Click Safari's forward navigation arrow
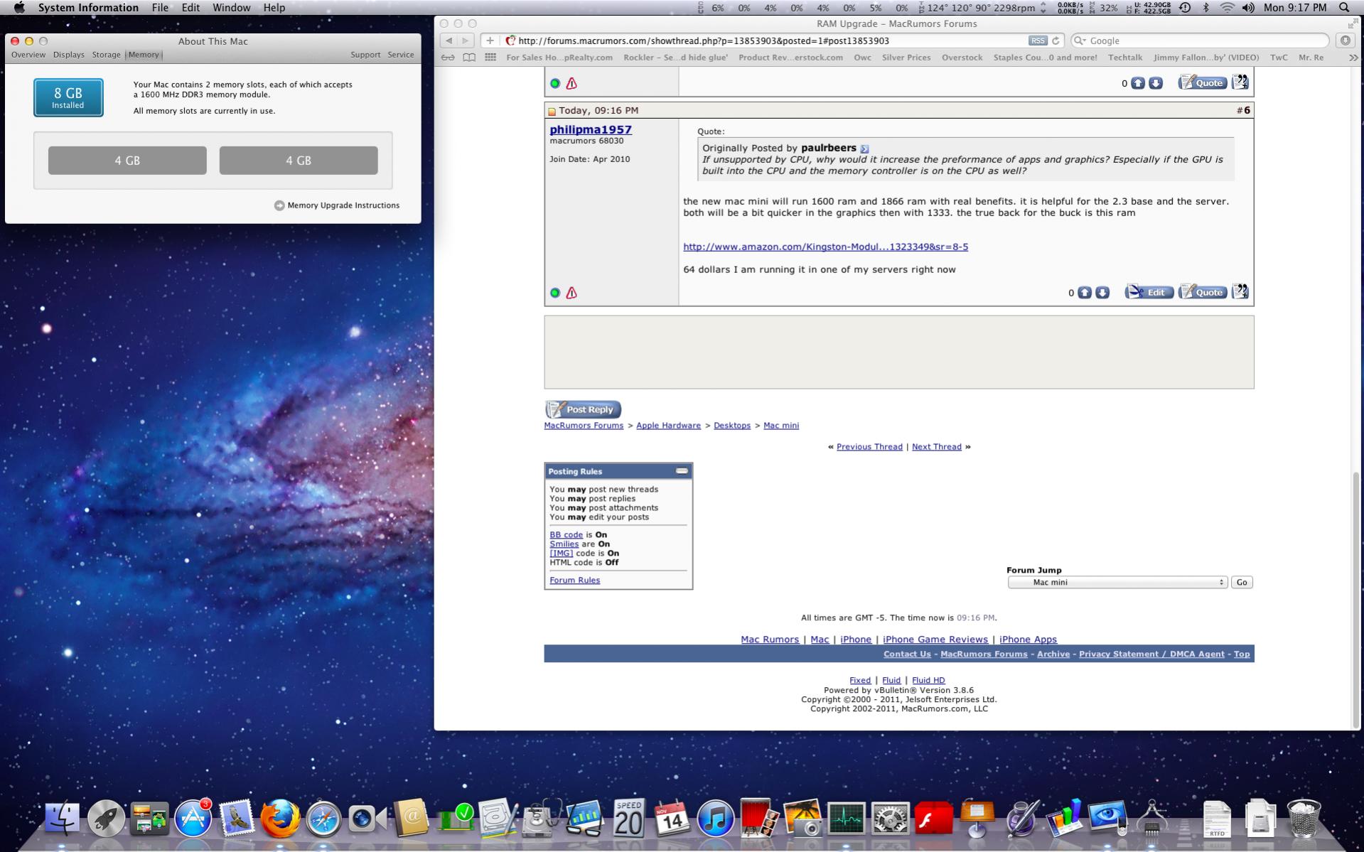 coord(466,41)
